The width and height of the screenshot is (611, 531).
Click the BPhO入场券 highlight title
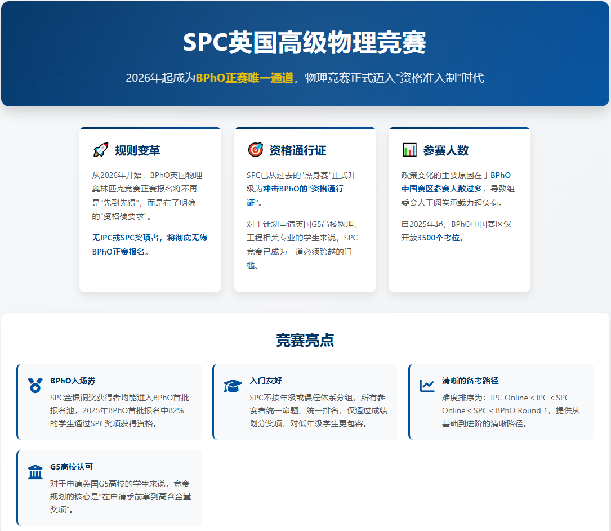73,381
